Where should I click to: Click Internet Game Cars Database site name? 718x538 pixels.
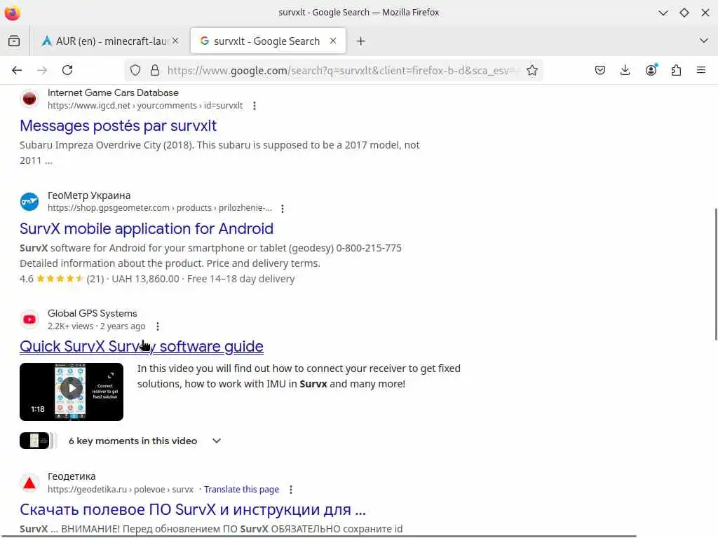pos(113,92)
